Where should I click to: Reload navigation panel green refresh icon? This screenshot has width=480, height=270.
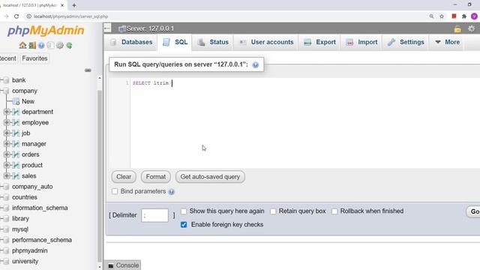[69, 45]
